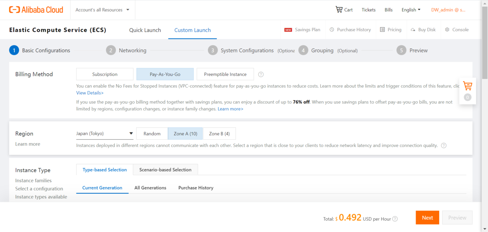The width and height of the screenshot is (488, 232).
Task: Switch to Scenario-based Selection tab
Action: click(166, 170)
